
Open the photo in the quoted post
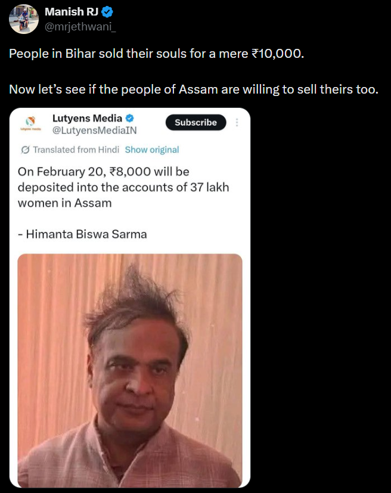[x=130, y=370]
